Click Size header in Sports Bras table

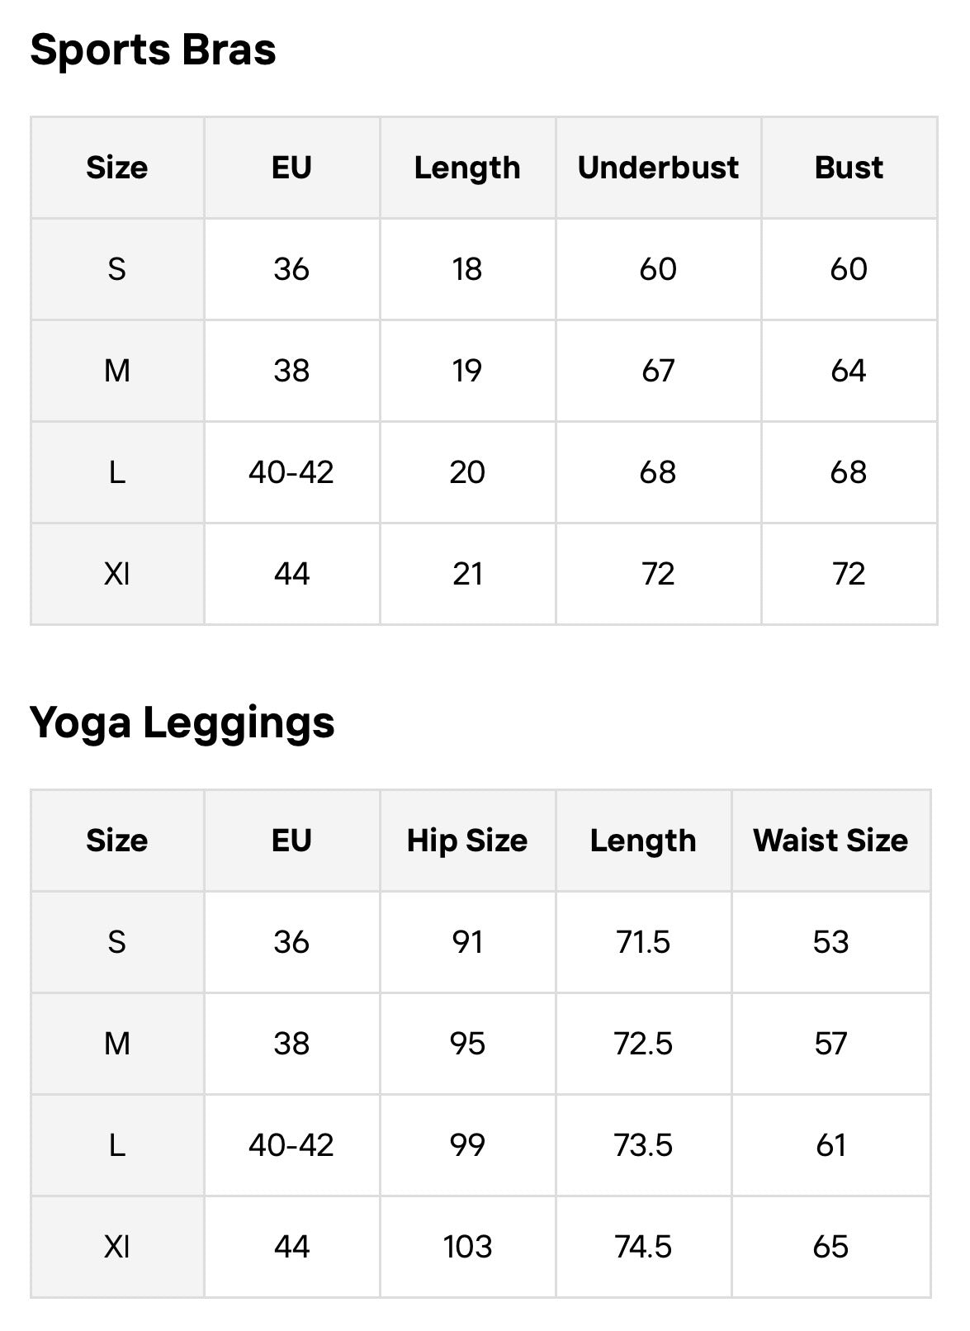coord(117,168)
